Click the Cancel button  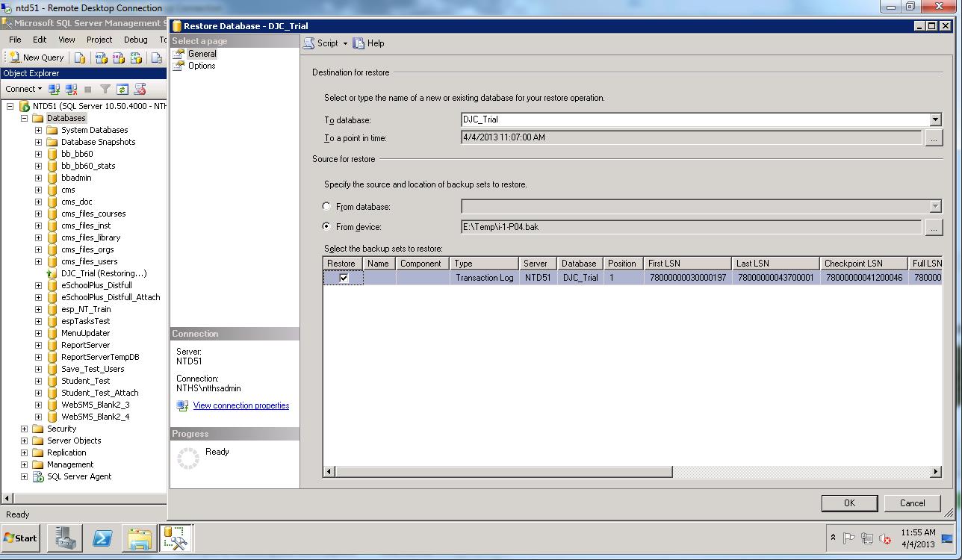click(x=912, y=503)
